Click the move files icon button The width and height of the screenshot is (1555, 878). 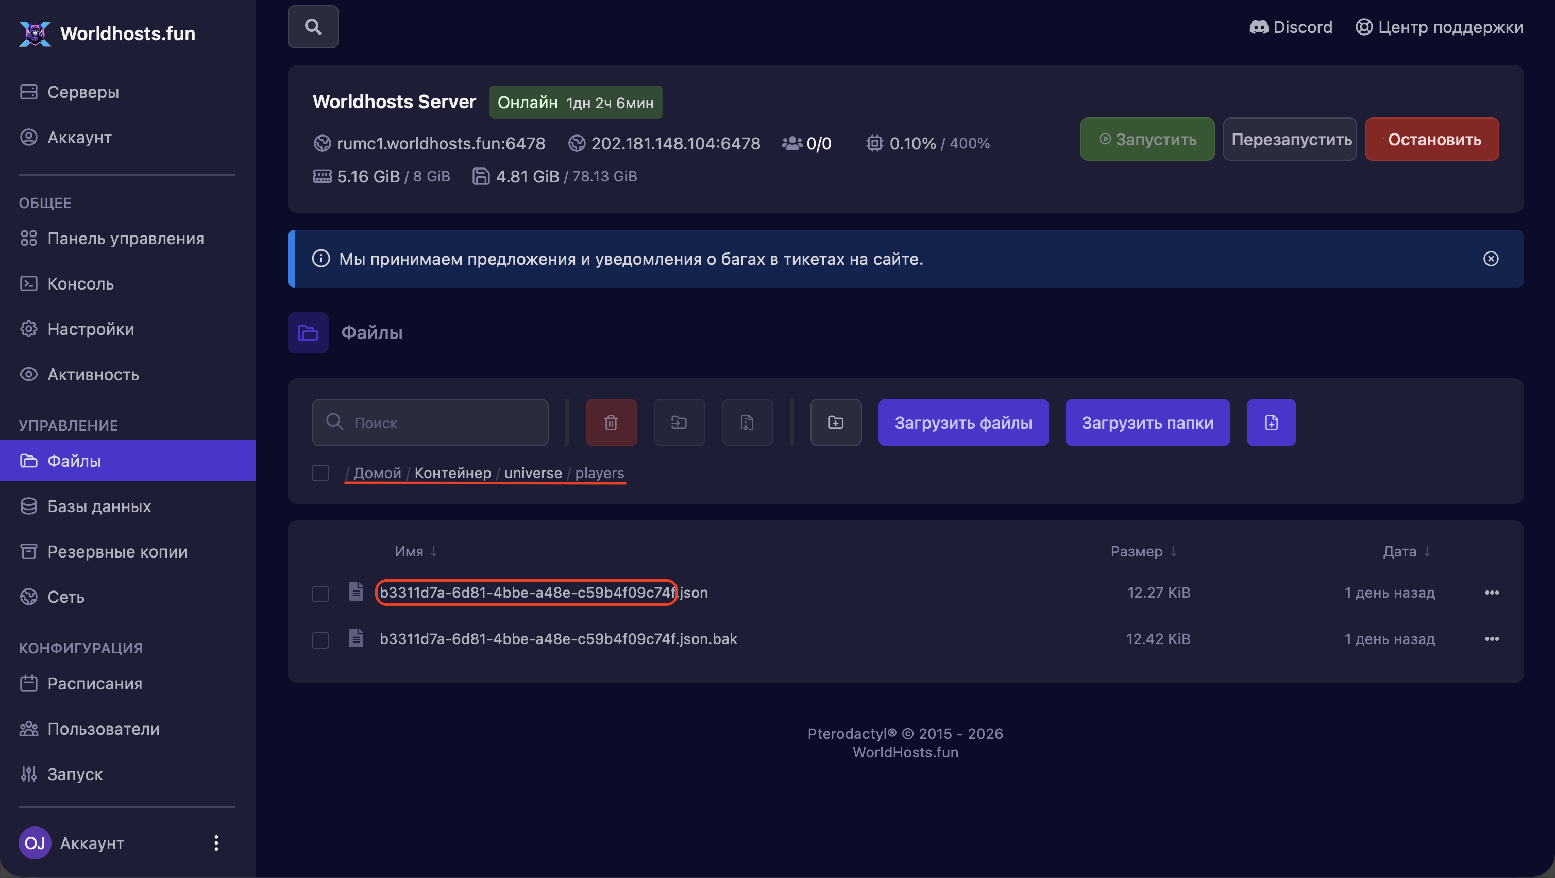coord(679,422)
